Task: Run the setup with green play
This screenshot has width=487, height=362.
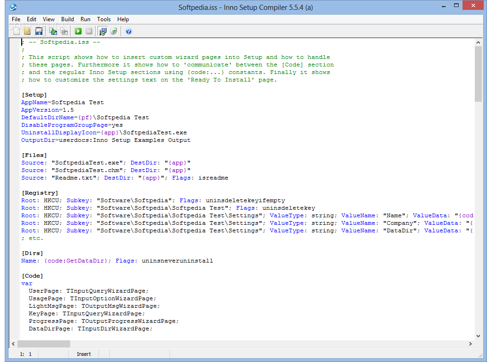Action: click(78, 31)
